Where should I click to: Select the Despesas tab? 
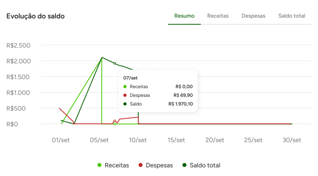[253, 16]
